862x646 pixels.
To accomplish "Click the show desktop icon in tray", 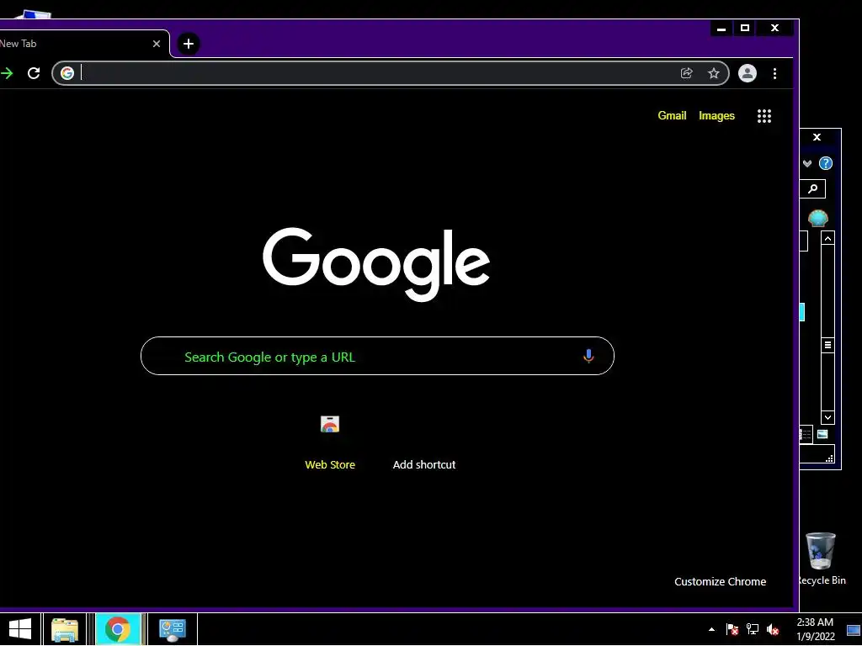I will (854, 629).
